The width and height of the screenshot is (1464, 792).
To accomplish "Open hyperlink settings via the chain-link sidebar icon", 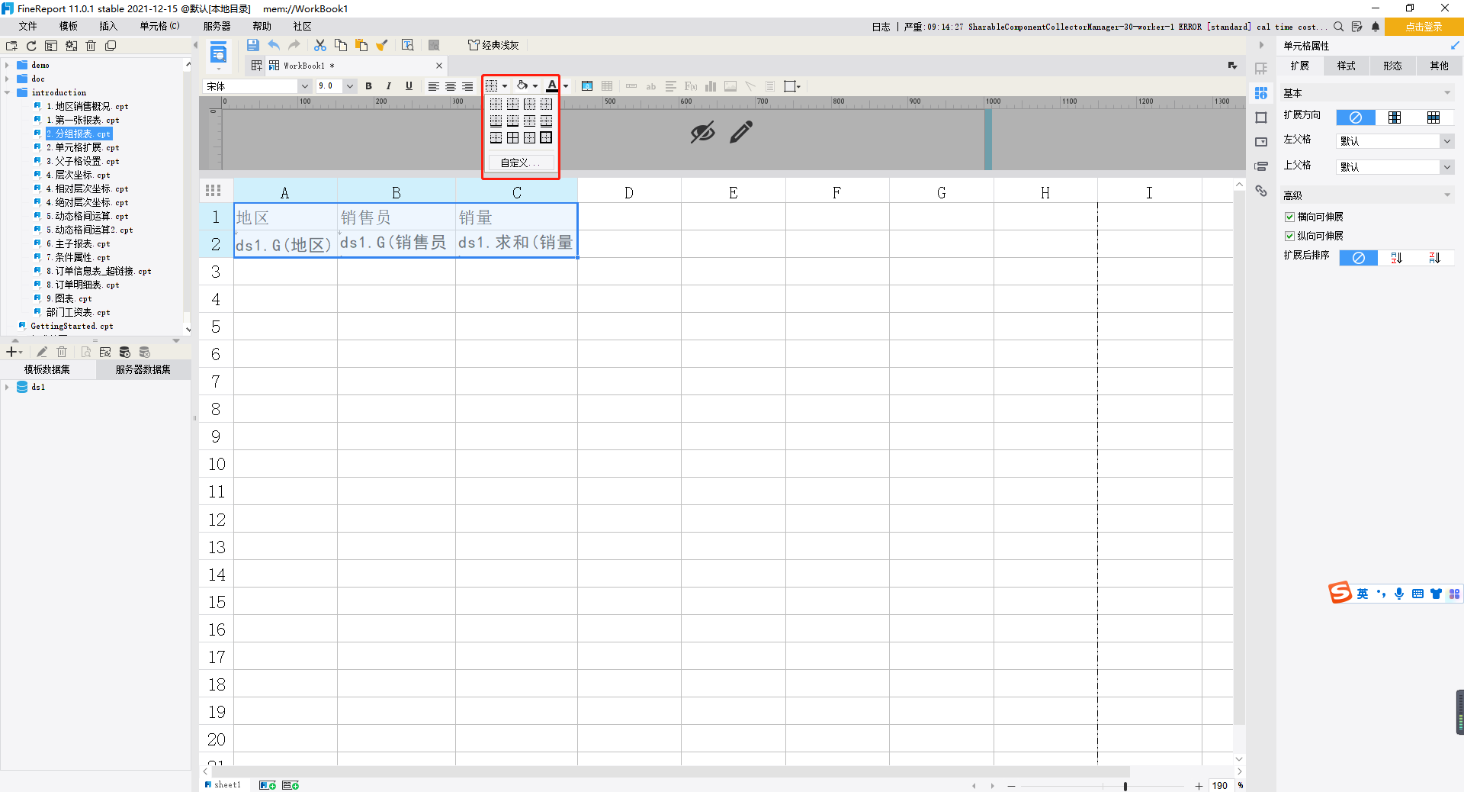I will click(1262, 191).
